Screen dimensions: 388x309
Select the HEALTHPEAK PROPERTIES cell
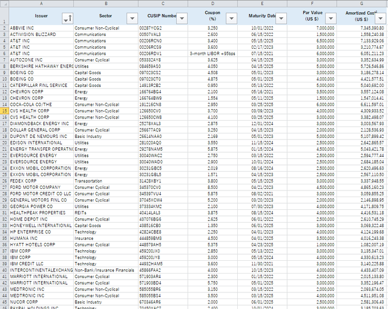pyautogui.click(x=42, y=213)
